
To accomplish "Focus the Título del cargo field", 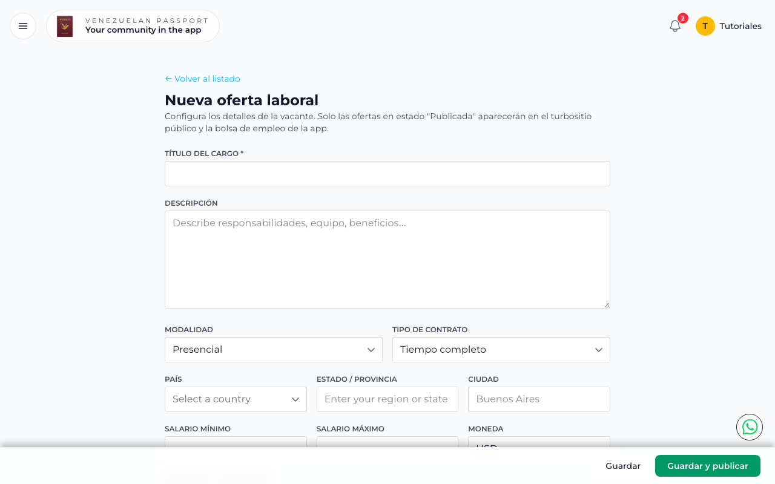I will pyautogui.click(x=387, y=174).
